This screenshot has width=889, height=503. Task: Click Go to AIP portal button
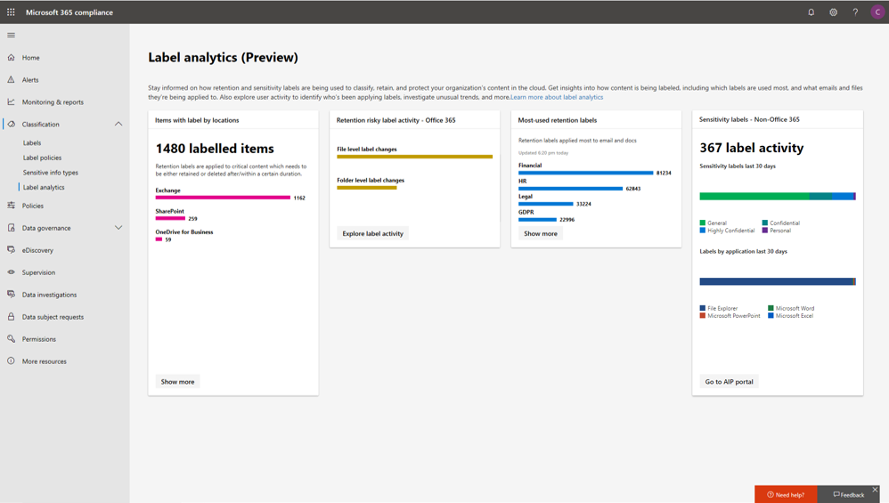tap(730, 382)
